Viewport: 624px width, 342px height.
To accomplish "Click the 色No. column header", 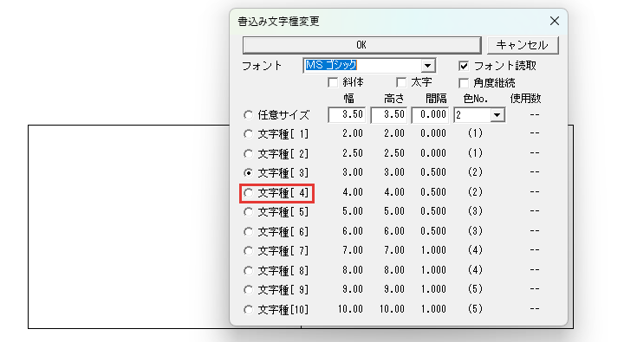I will (x=476, y=98).
